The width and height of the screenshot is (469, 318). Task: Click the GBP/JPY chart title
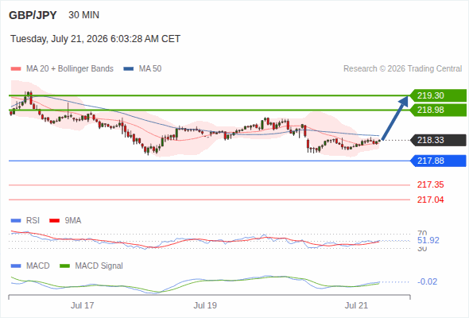pyautogui.click(x=33, y=15)
